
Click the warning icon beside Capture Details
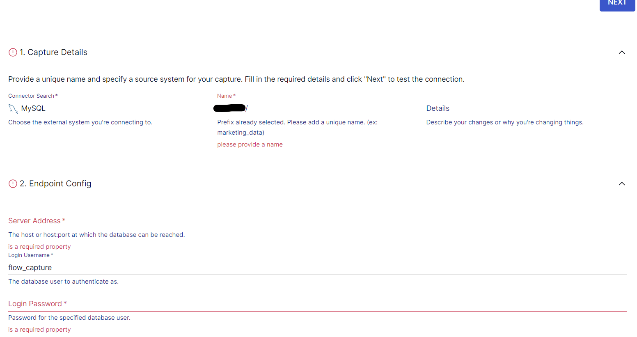pyautogui.click(x=12, y=52)
